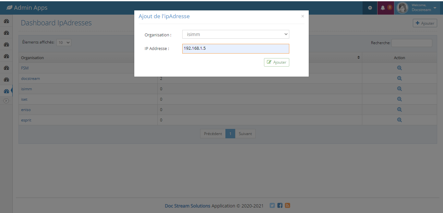
Task: Open the Twitter icon in footer
Action: 272,206
